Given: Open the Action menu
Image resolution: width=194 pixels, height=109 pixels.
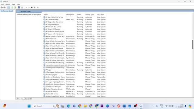Looking at the screenshot, I should (8, 5).
